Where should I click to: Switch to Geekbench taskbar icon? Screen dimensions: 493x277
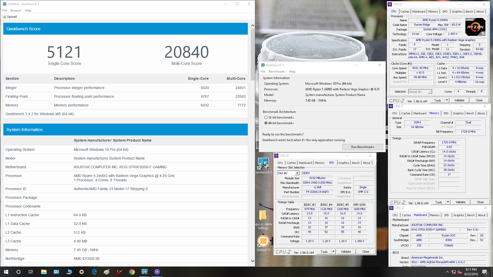[145, 272]
